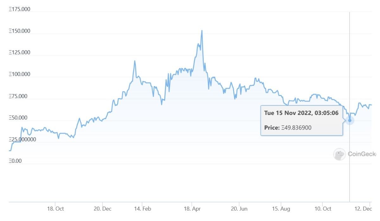Click the 18. Oct x-axis label
Viewport: 380px width, 221px height.
click(55, 209)
